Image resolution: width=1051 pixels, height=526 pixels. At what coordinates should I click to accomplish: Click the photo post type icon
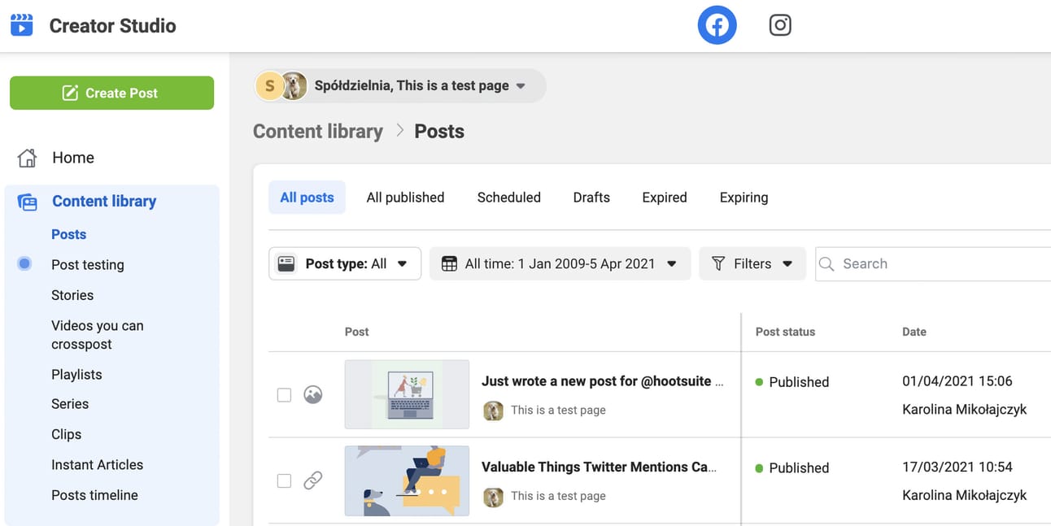tap(313, 395)
